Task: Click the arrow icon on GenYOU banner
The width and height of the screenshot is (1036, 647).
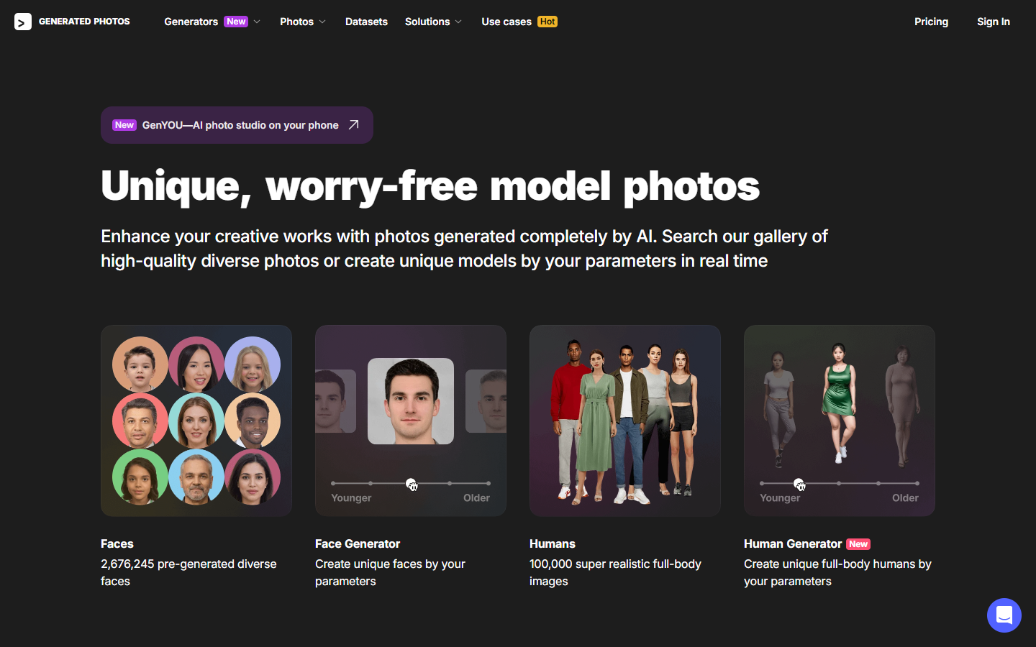Action: pos(353,125)
